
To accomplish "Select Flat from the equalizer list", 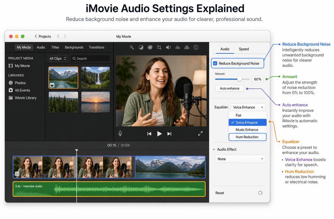I will tap(248, 115).
